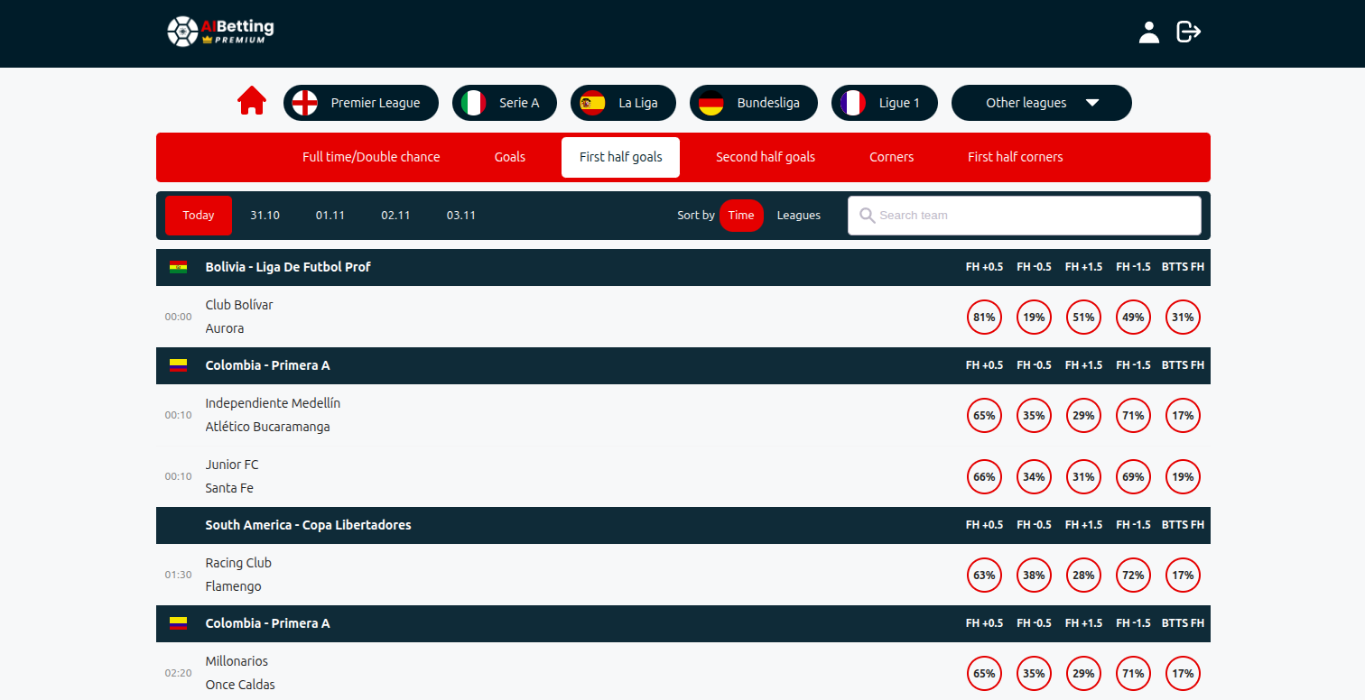Select the Bundesliga Germany flag
This screenshot has height=700, width=1365.
(711, 103)
